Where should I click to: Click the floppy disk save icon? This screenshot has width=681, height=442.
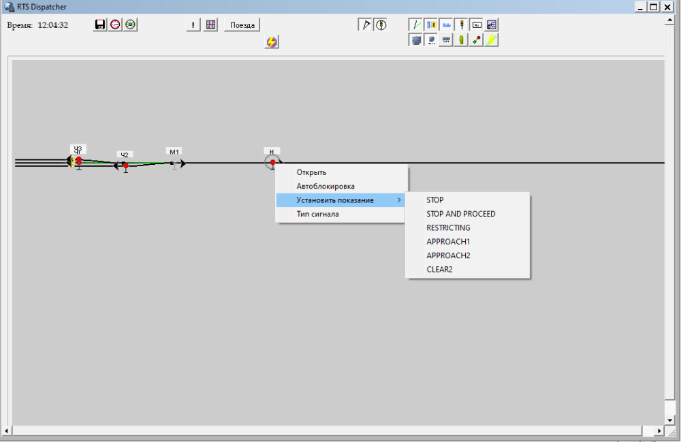[x=100, y=25]
